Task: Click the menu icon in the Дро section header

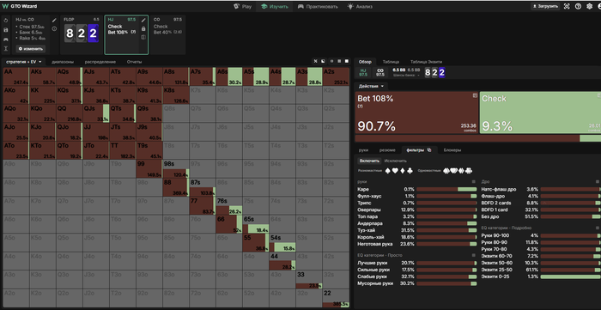Action: pyautogui.click(x=598, y=182)
